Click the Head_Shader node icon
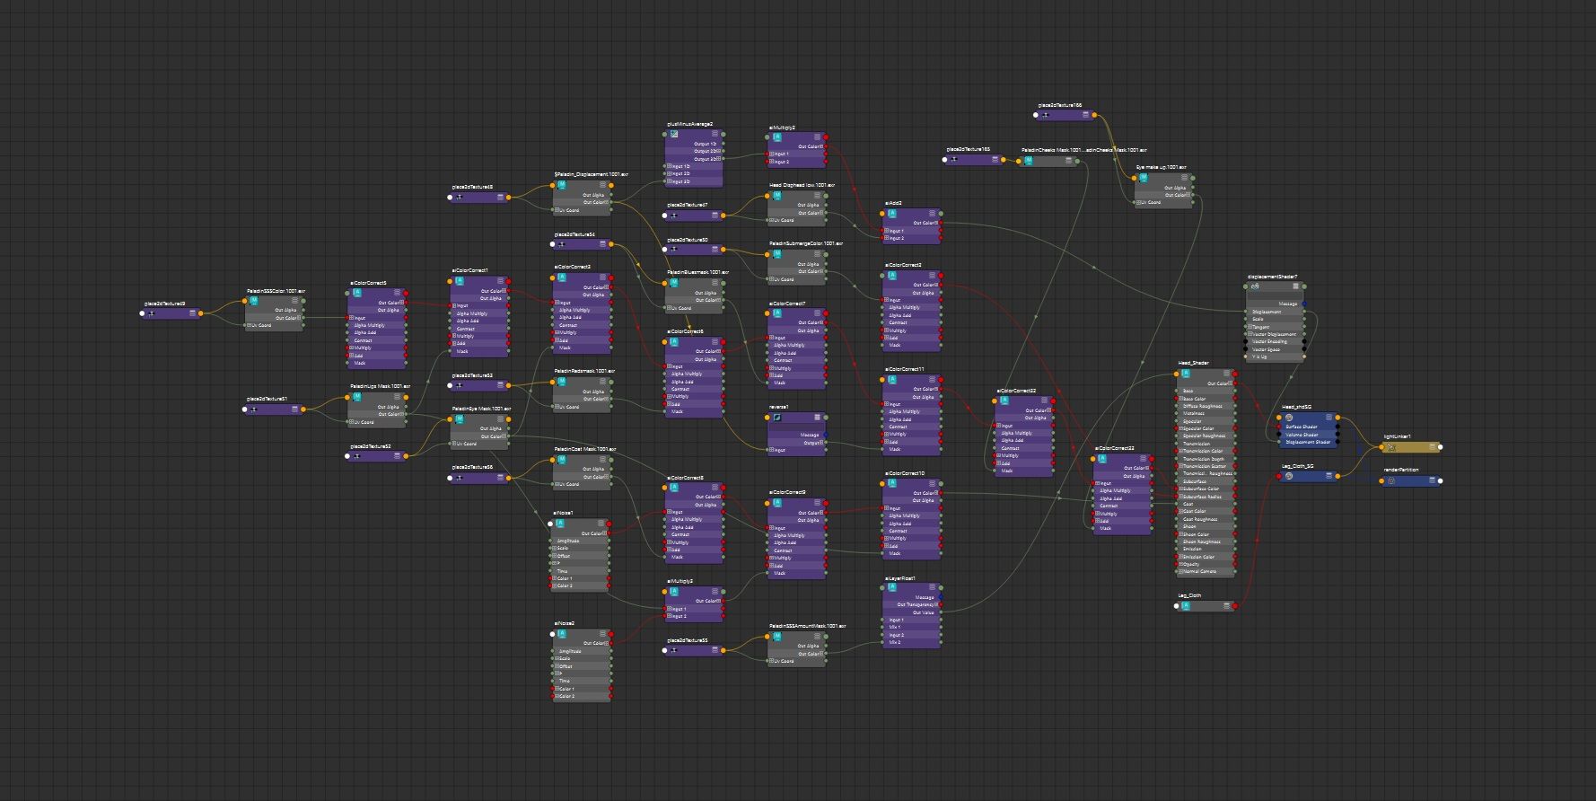Image resolution: width=1596 pixels, height=801 pixels. tap(1187, 373)
